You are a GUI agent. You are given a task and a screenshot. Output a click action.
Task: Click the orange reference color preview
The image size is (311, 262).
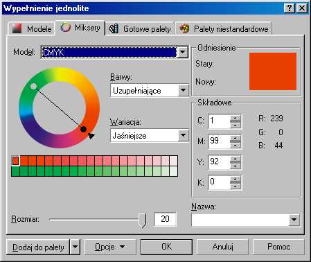tap(273, 71)
